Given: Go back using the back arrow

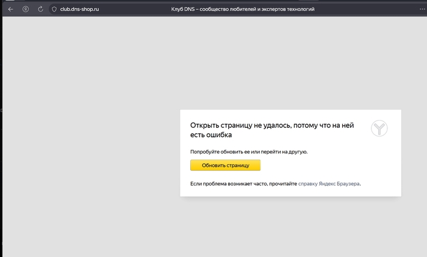Looking at the screenshot, I should pos(10,9).
